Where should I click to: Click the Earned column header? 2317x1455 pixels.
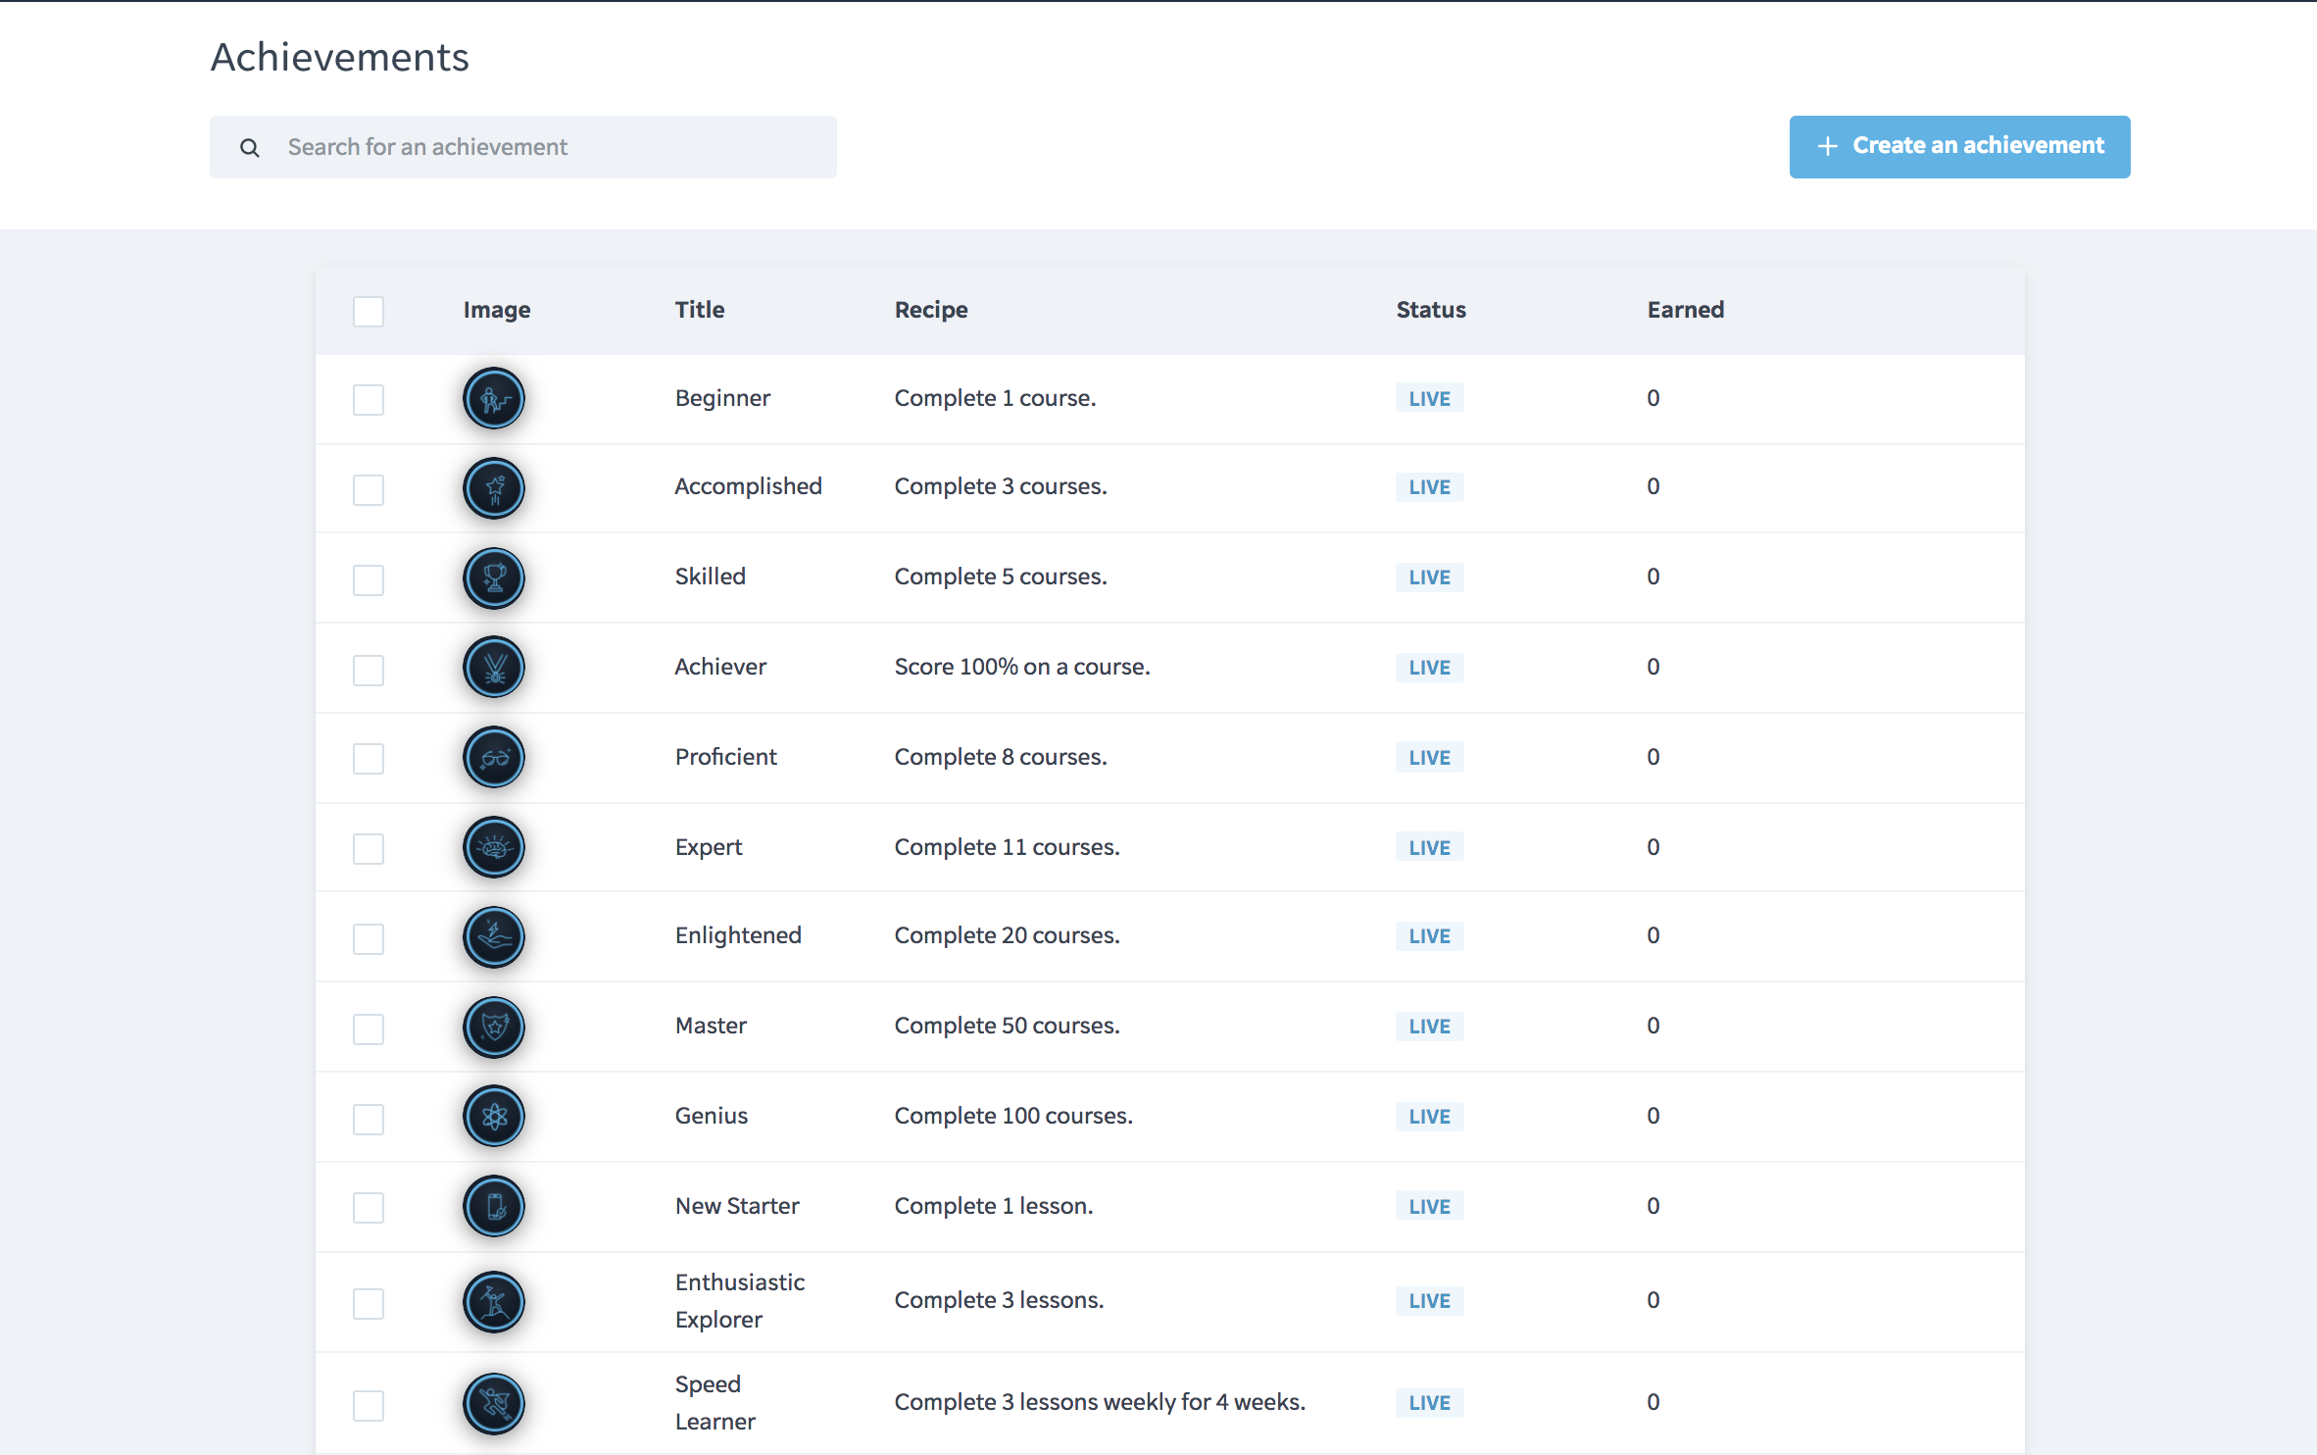(x=1685, y=309)
